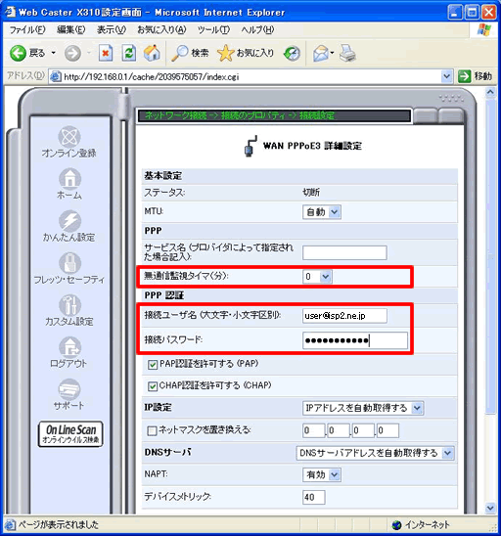Stop page loading with the red X icon
Image resolution: width=501 pixels, height=536 pixels.
coord(106,54)
